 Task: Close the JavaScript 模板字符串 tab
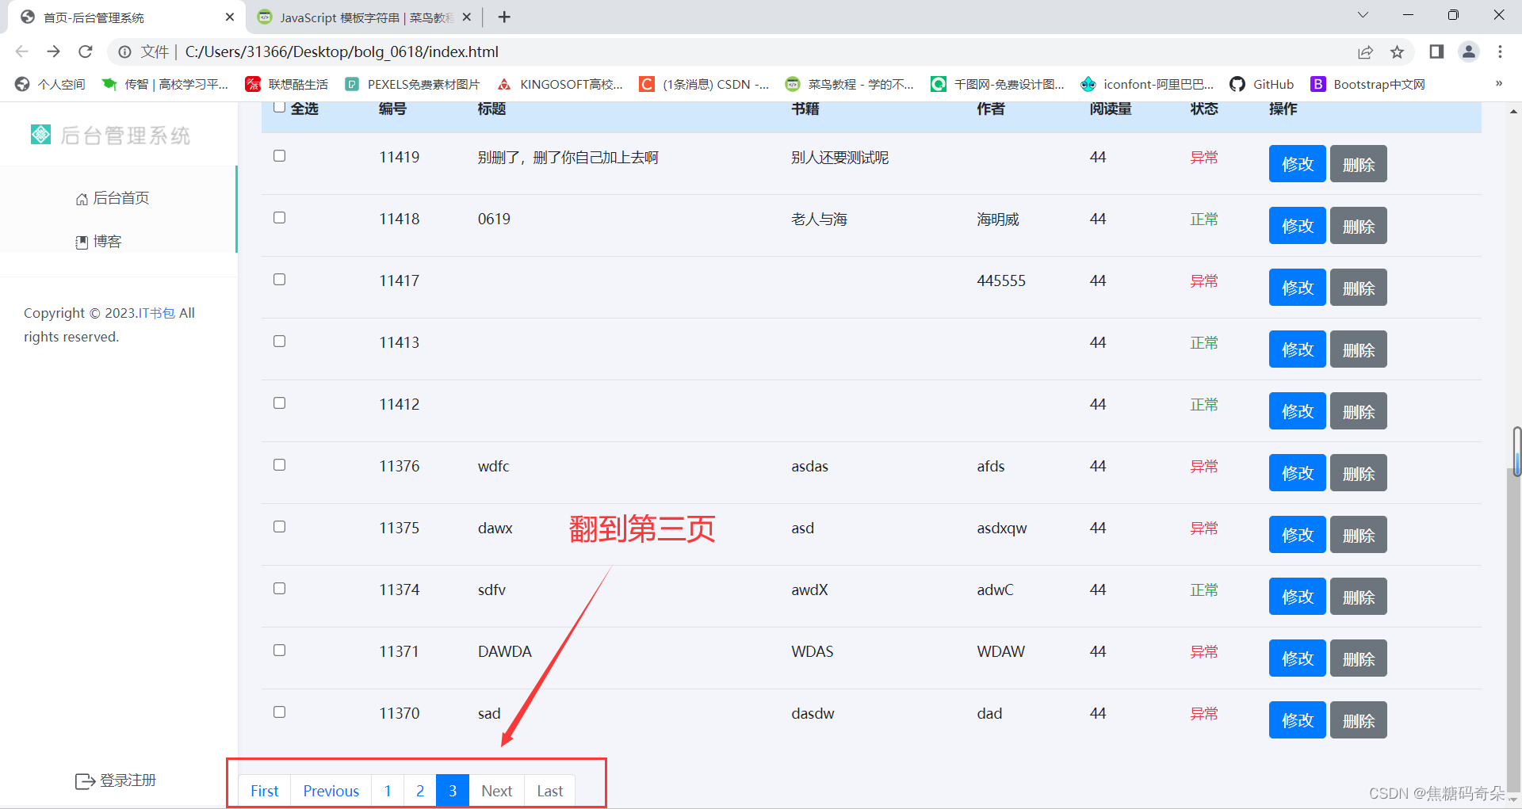pos(467,17)
